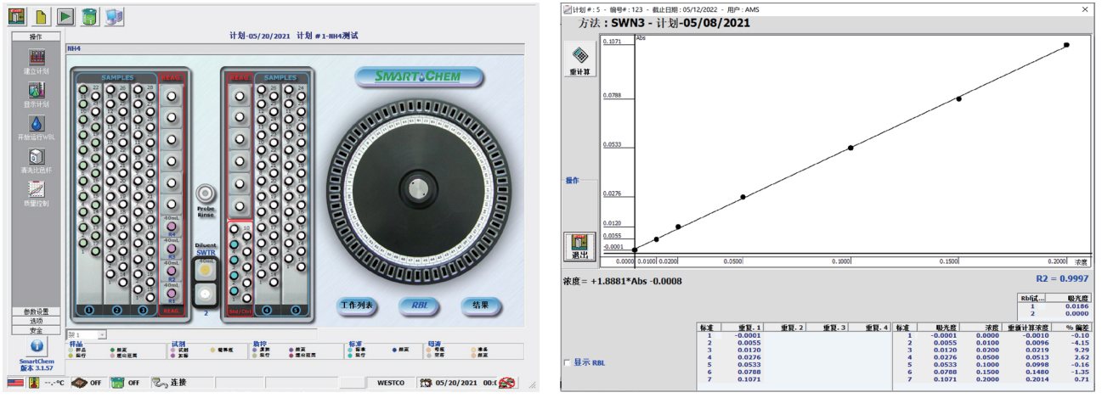Click the SmartChem 版本 3.1.57 text
This screenshot has height=398, width=1102.
37,364
